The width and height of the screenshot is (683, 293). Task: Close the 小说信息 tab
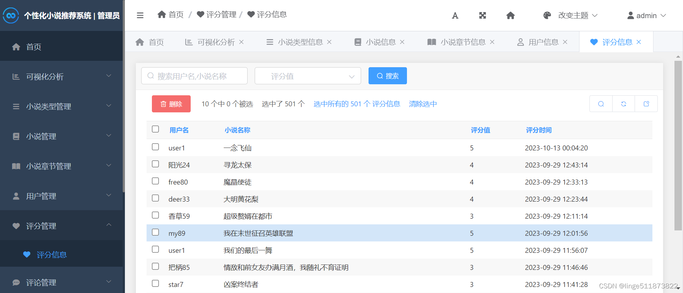pos(402,42)
